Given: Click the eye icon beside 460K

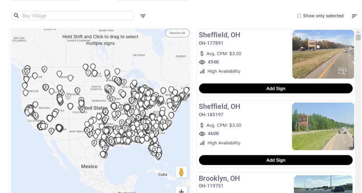Looking at the screenshot, I should click(202, 134).
